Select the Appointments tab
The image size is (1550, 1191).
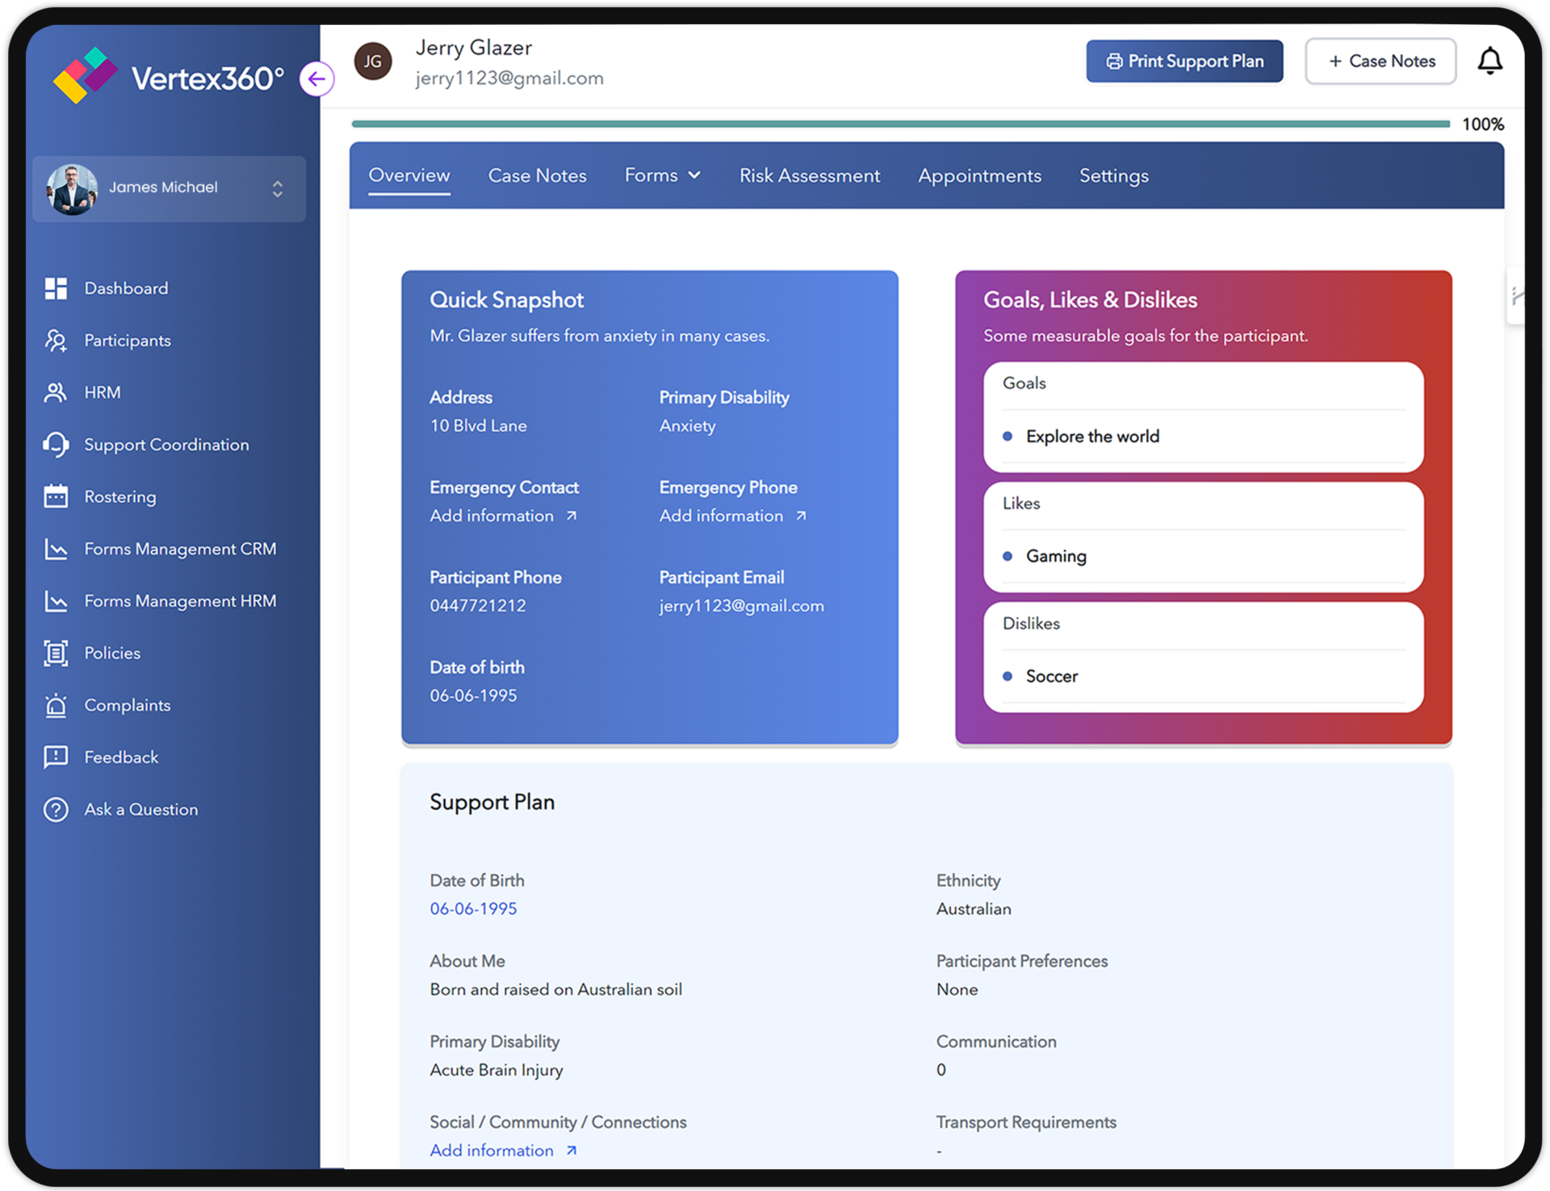[x=981, y=175]
